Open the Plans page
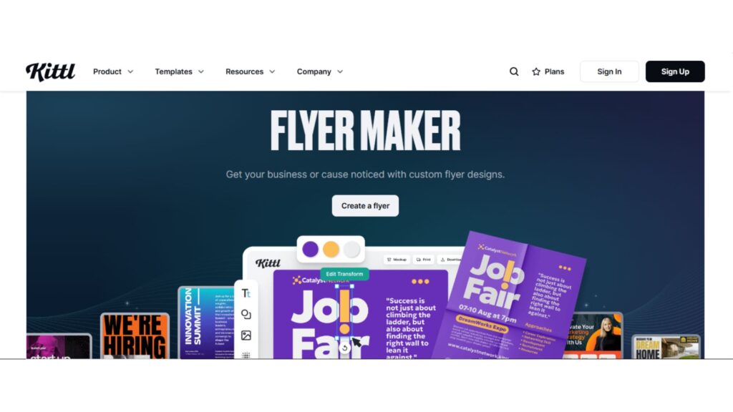 point(548,72)
